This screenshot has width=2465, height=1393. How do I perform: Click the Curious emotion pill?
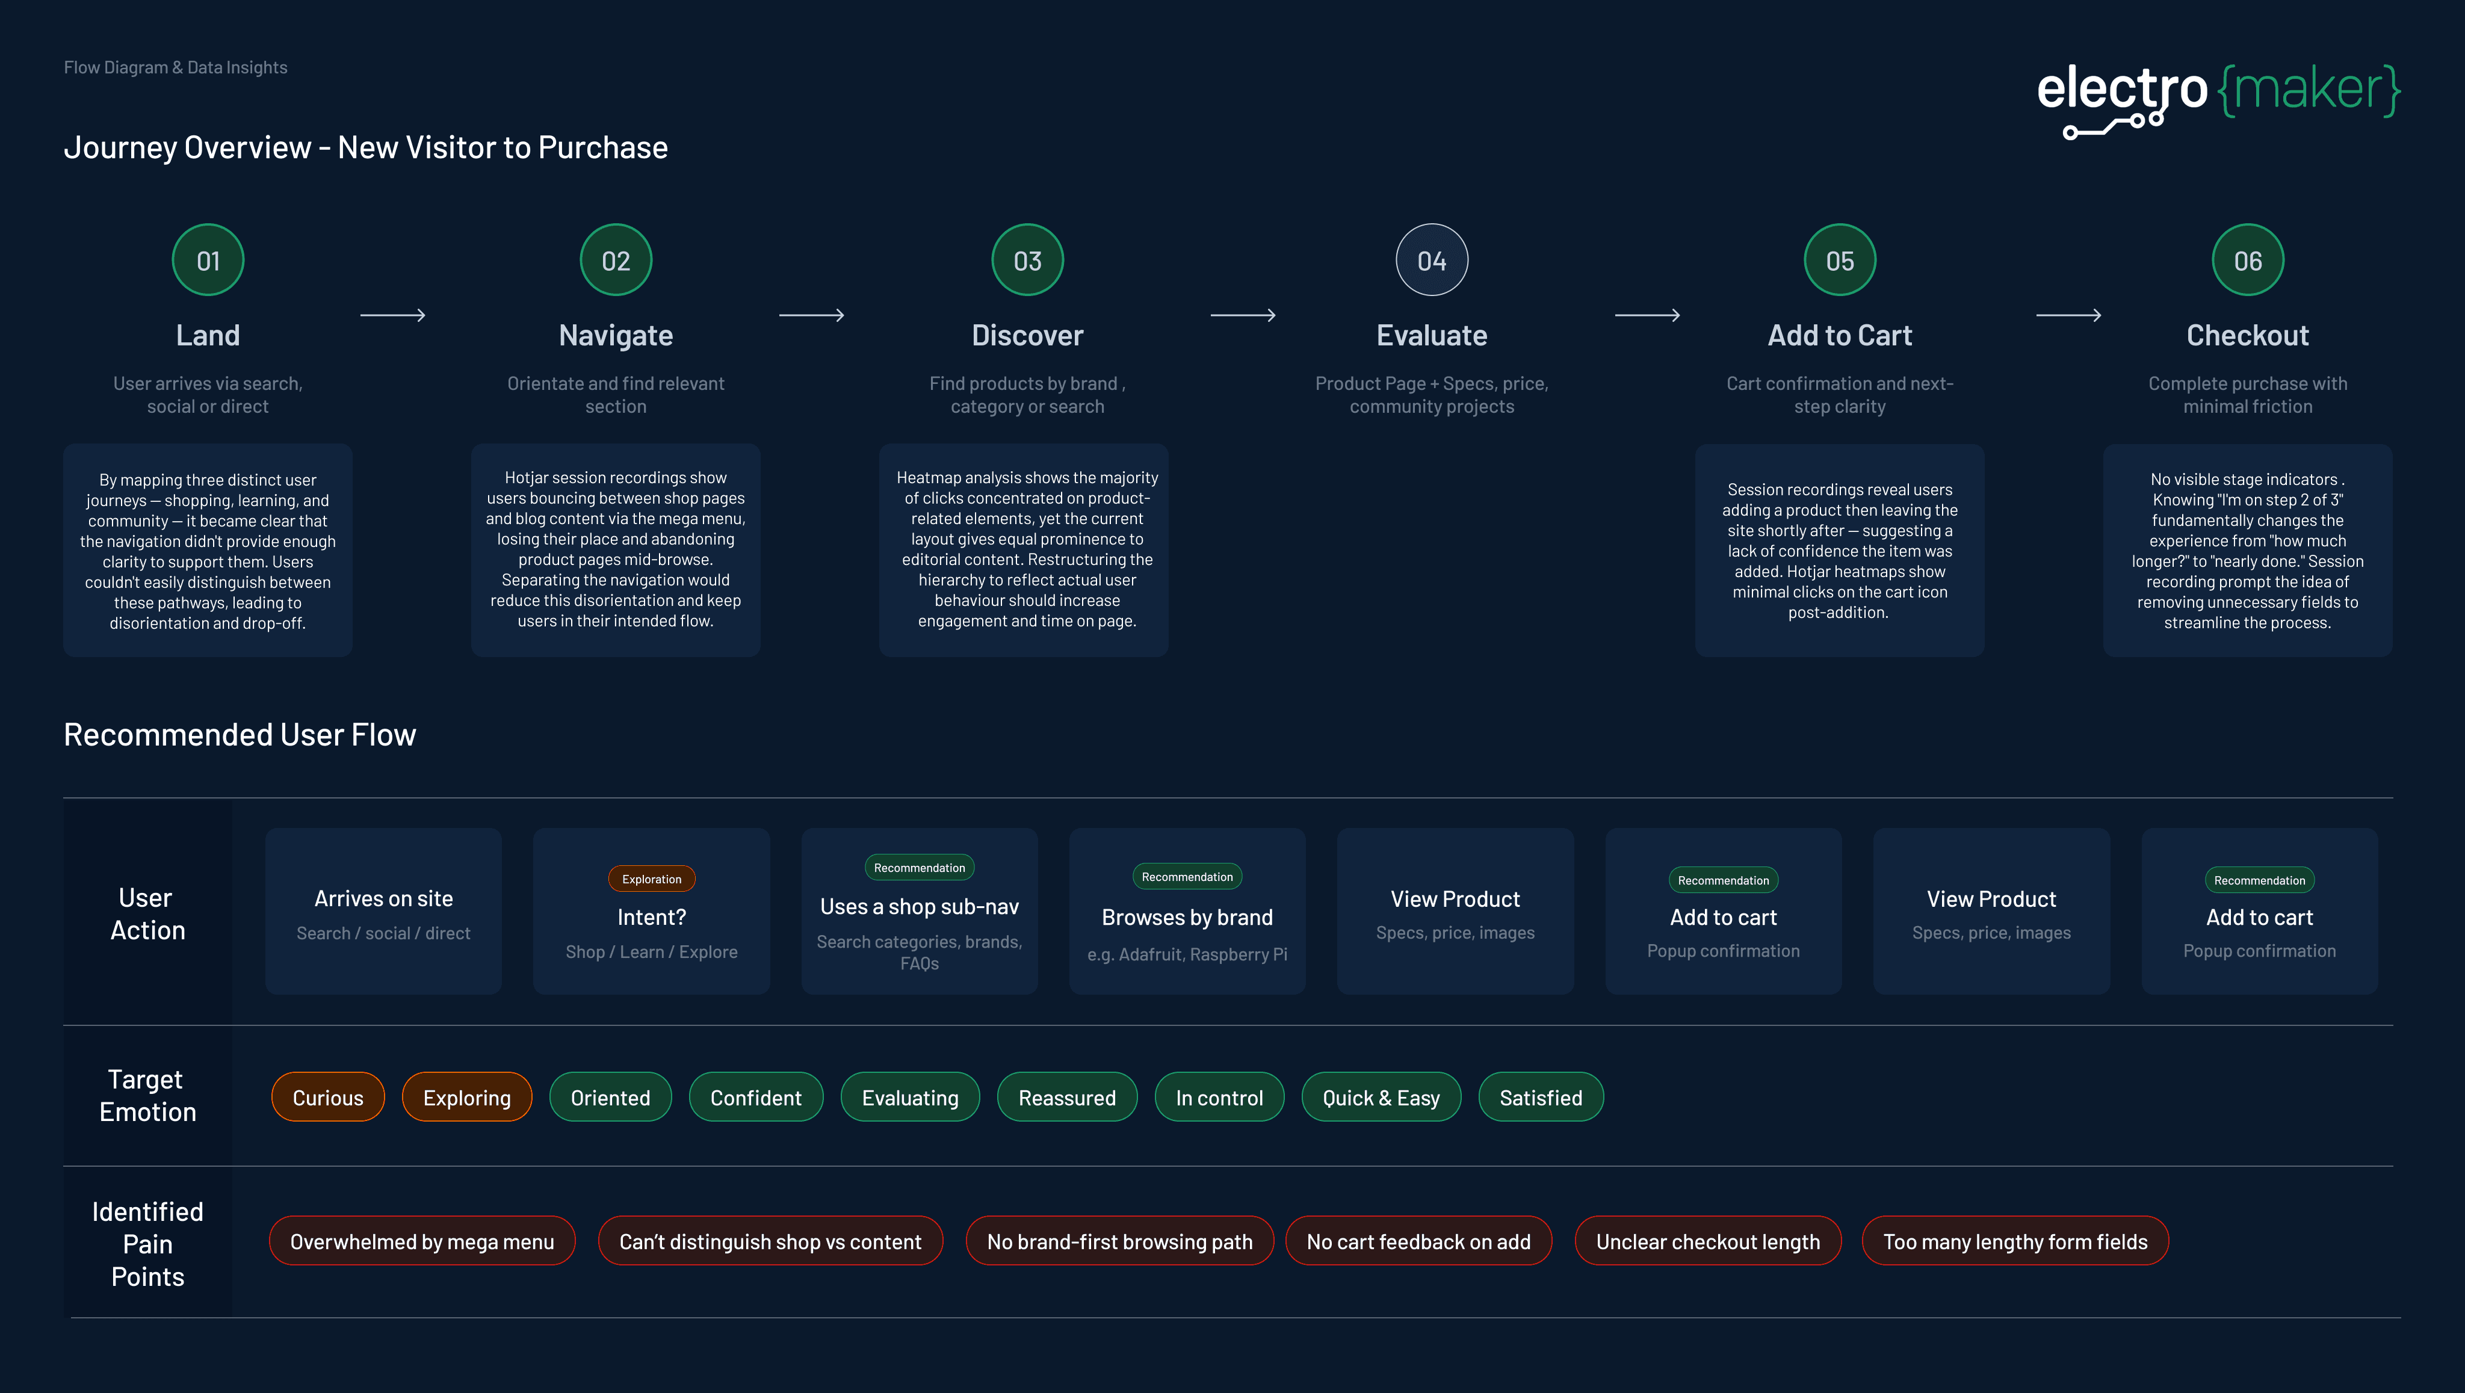click(327, 1098)
